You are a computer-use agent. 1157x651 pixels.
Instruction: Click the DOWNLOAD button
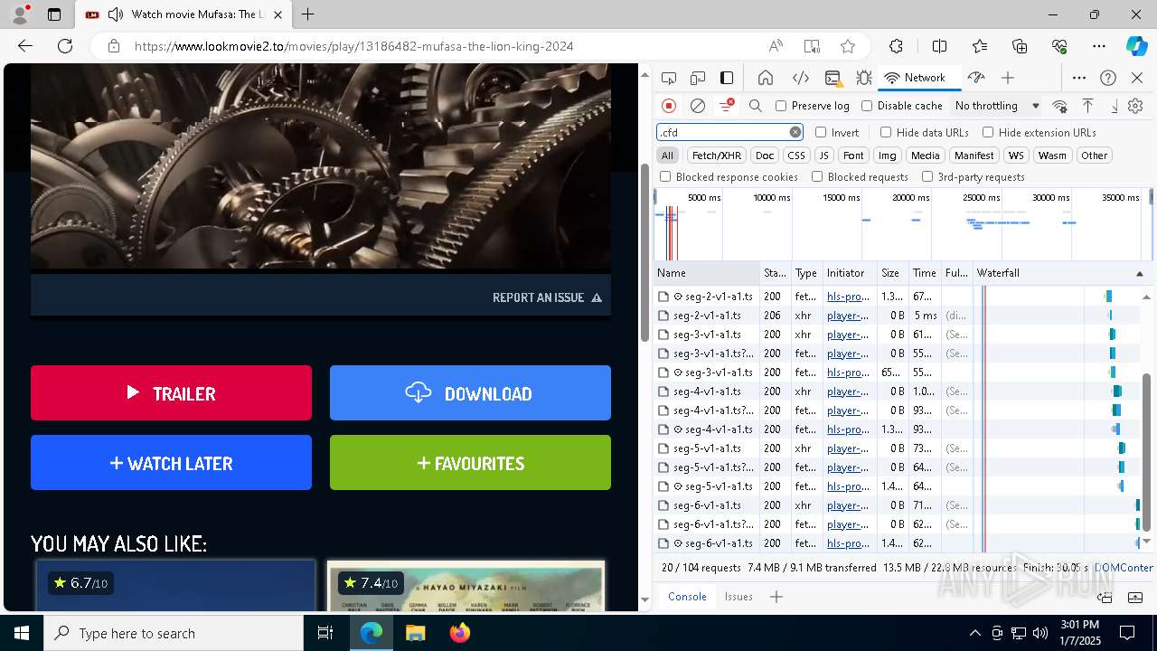click(470, 393)
